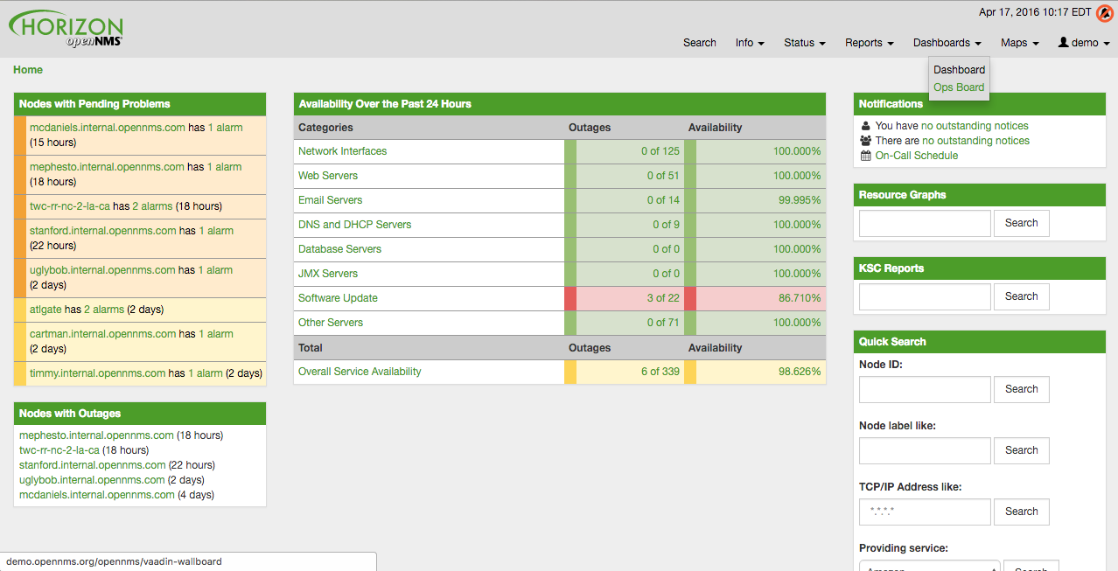Screen dimensions: 1118x571
Task: Click the '98.626%' overall availability value
Action: click(x=800, y=372)
